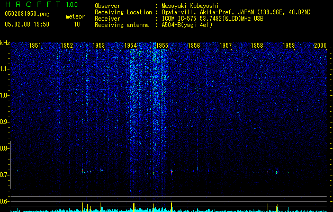Click the meteor count value 10
Viewport: 333px width, 212px height.
pos(77,24)
